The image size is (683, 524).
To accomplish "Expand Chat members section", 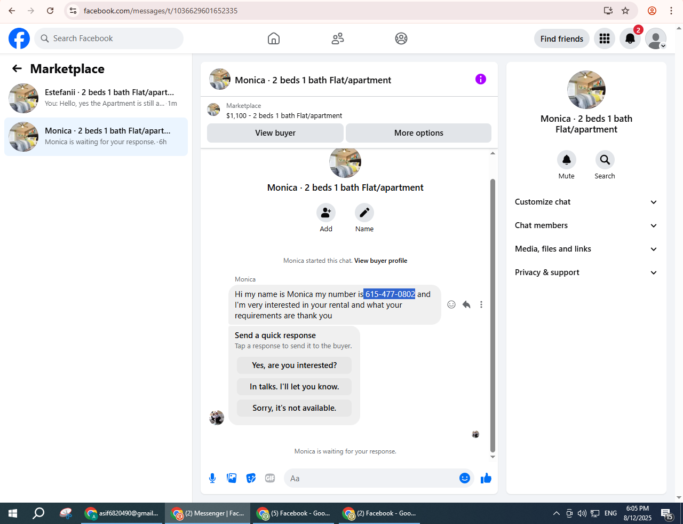I will (586, 225).
